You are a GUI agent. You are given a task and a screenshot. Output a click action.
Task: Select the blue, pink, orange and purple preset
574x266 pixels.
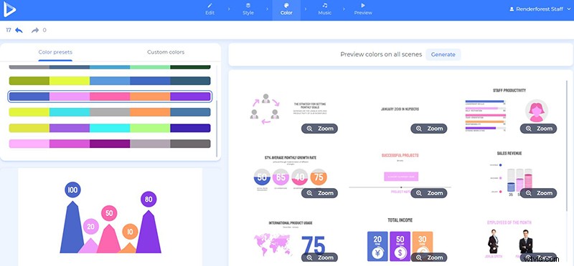pyautogui.click(x=110, y=97)
